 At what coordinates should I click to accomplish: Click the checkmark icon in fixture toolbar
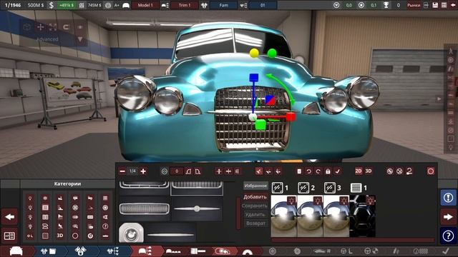pos(337,171)
